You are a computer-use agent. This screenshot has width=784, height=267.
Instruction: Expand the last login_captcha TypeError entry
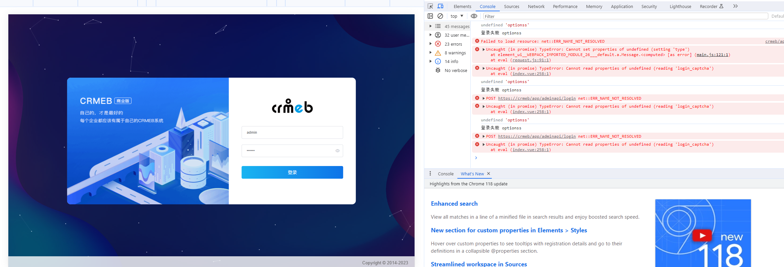tap(484, 144)
